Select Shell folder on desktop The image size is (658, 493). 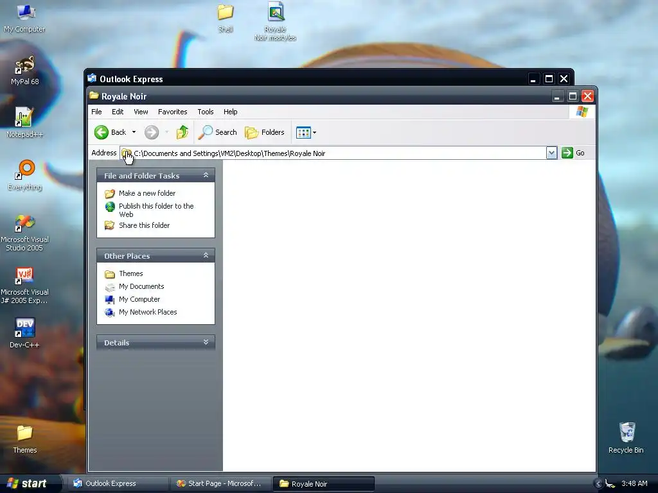(x=226, y=17)
